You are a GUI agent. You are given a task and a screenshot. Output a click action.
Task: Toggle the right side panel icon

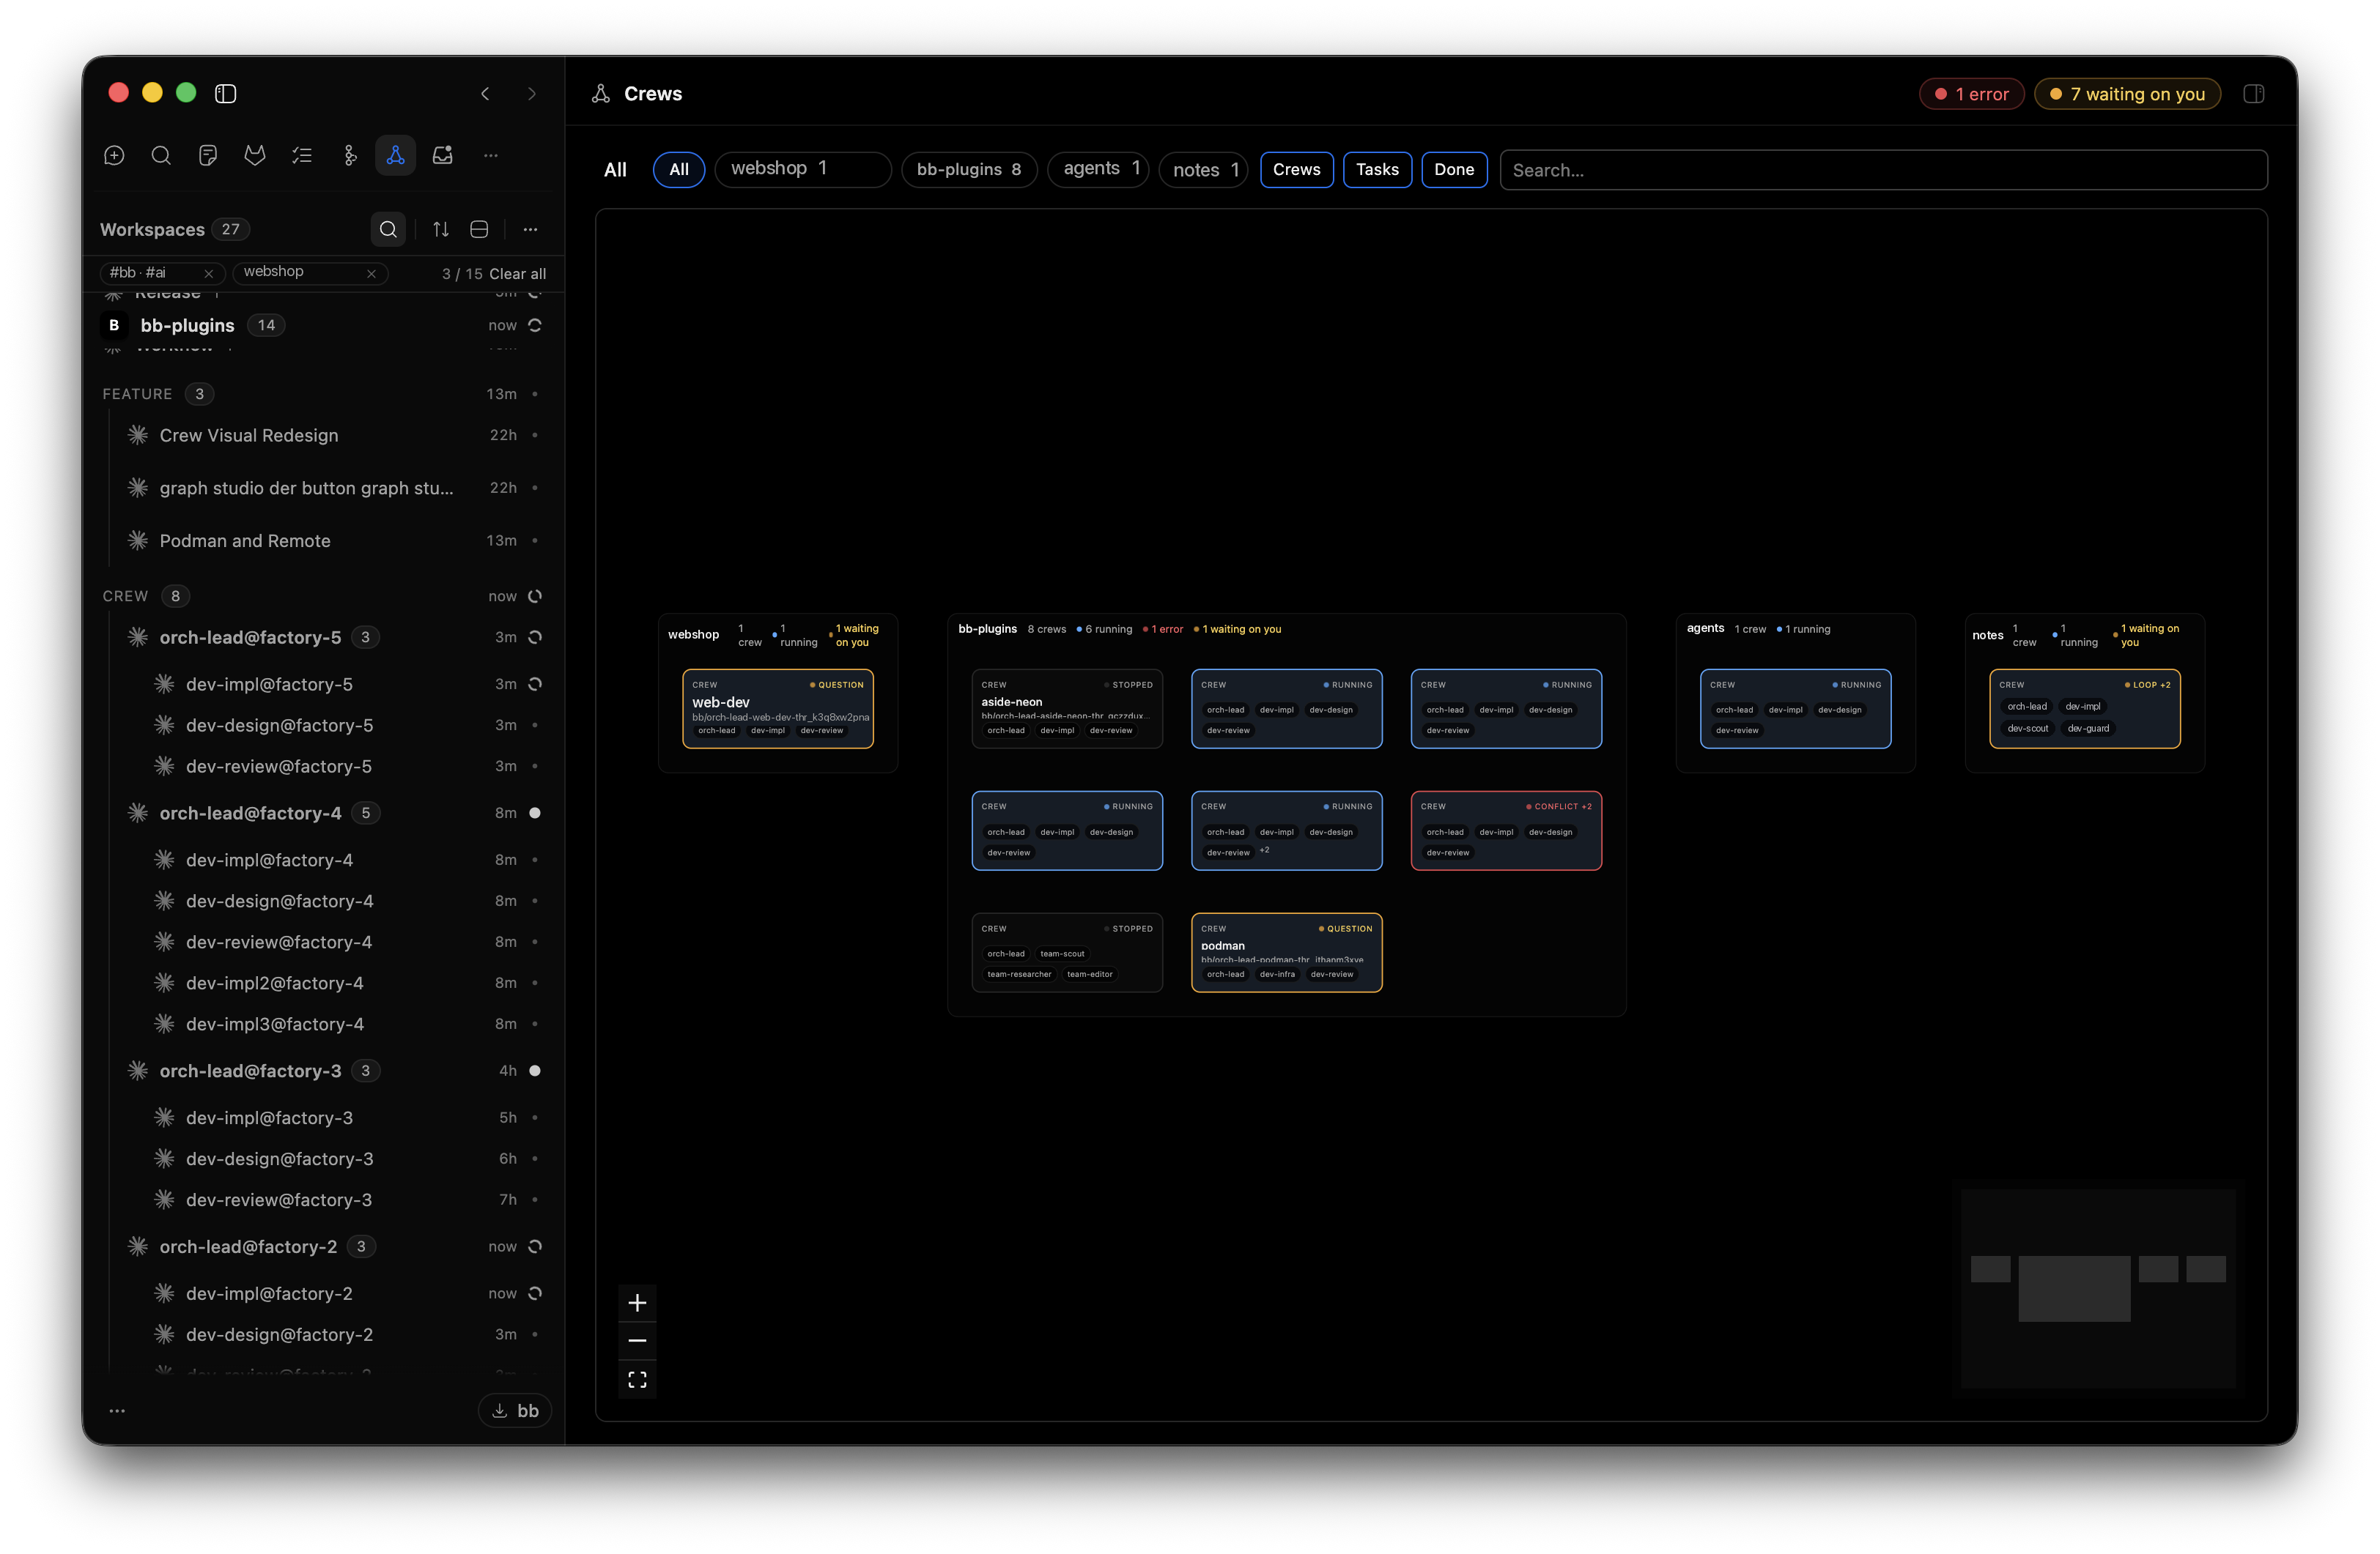[2254, 93]
